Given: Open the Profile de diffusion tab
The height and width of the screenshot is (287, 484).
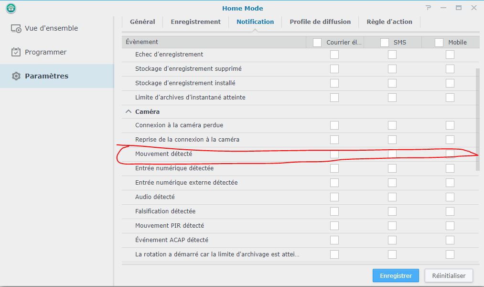Looking at the screenshot, I should tap(320, 22).
